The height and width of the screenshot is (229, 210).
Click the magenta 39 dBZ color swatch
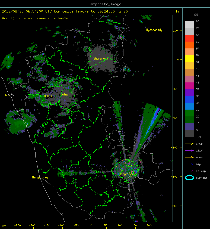pyautogui.click(x=189, y=86)
